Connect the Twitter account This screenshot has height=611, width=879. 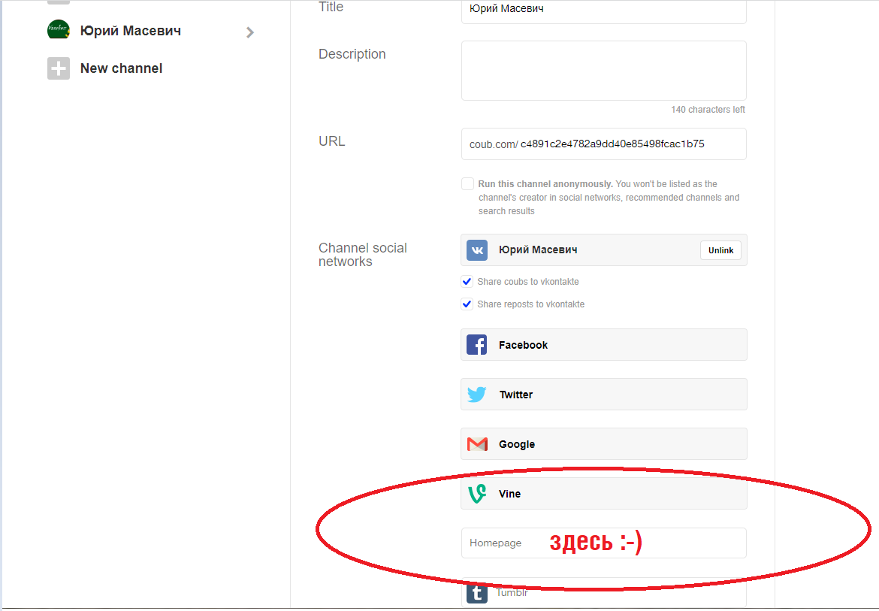tap(604, 395)
